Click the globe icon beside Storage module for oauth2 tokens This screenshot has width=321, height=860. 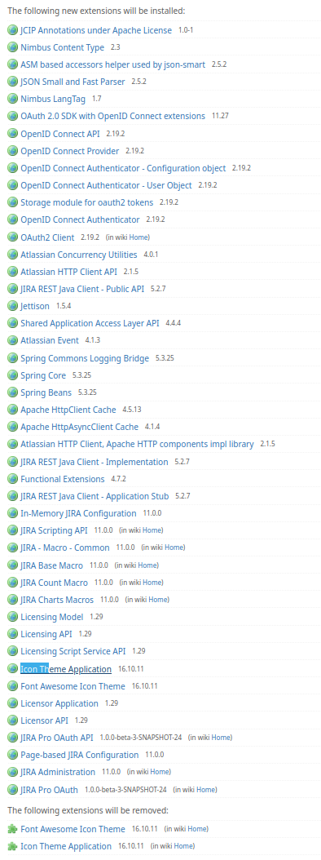(12, 203)
